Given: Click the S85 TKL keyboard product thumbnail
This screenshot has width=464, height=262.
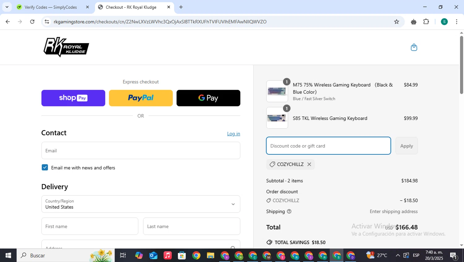Looking at the screenshot, I should pos(277,118).
